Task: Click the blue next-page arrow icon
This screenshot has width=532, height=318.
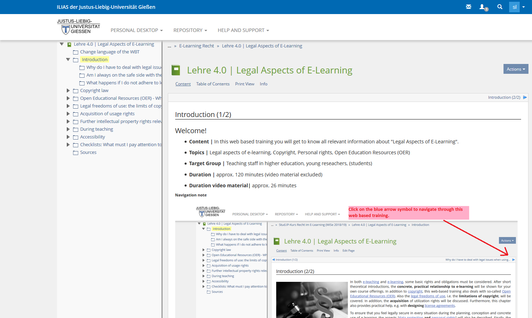Action: [x=525, y=97]
